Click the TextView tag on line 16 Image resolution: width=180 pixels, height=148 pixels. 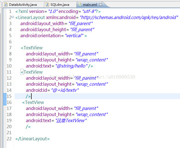[33, 102]
